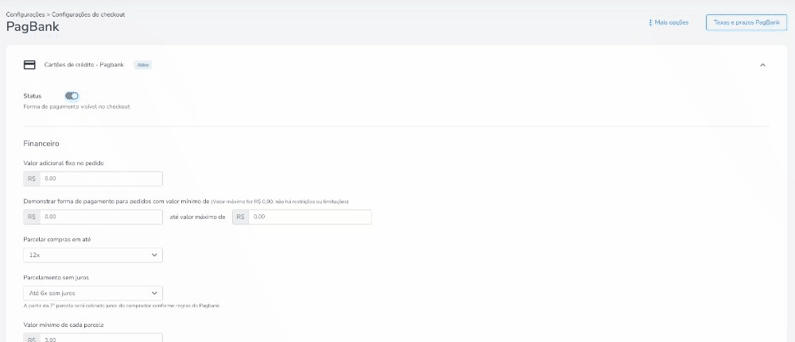Click the PagBank page title
The height and width of the screenshot is (342, 795).
33,27
